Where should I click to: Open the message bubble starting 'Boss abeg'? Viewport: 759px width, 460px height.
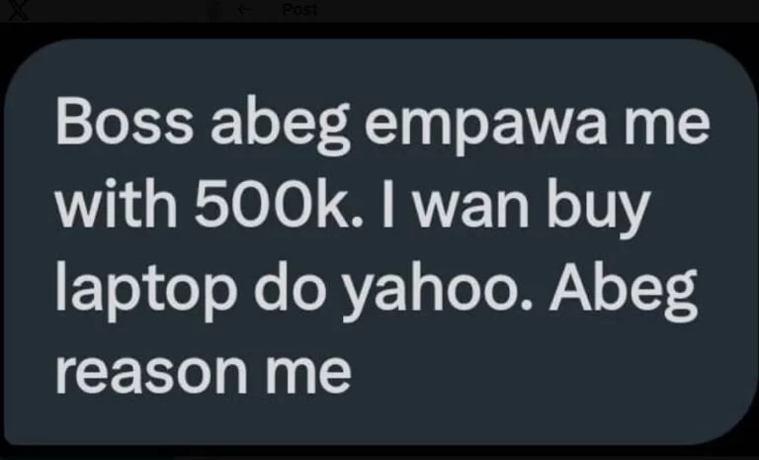[379, 241]
